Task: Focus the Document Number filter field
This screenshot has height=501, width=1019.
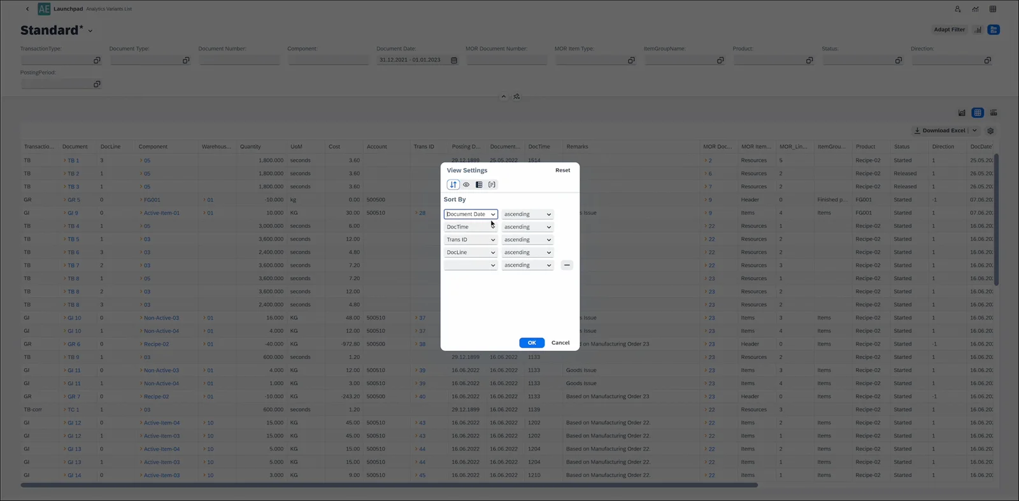Action: coord(239,60)
